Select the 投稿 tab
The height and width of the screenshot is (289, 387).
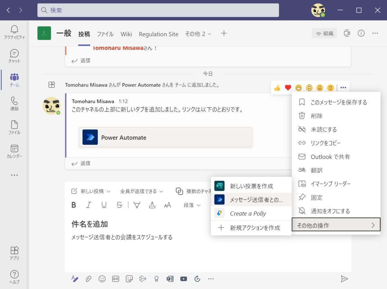84,34
